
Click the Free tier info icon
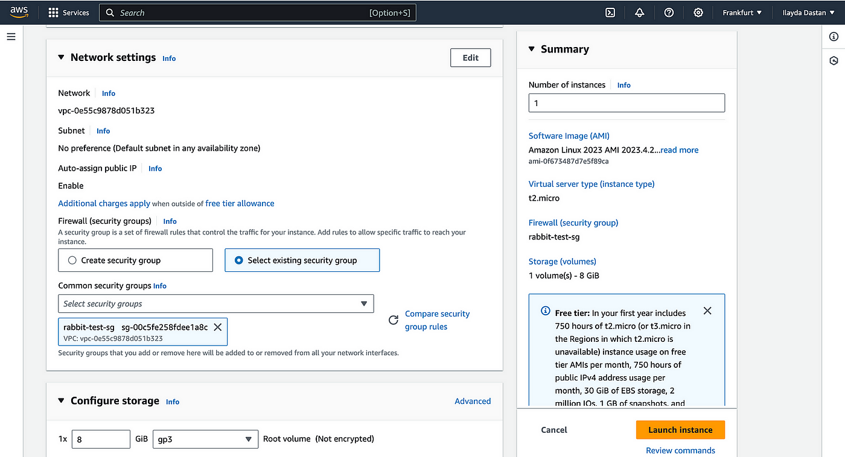[546, 312]
